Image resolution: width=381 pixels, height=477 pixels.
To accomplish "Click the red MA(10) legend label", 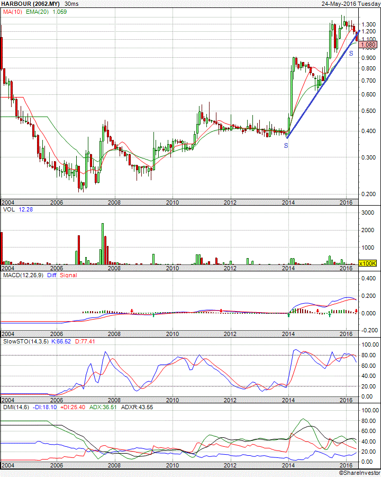I will coord(13,12).
